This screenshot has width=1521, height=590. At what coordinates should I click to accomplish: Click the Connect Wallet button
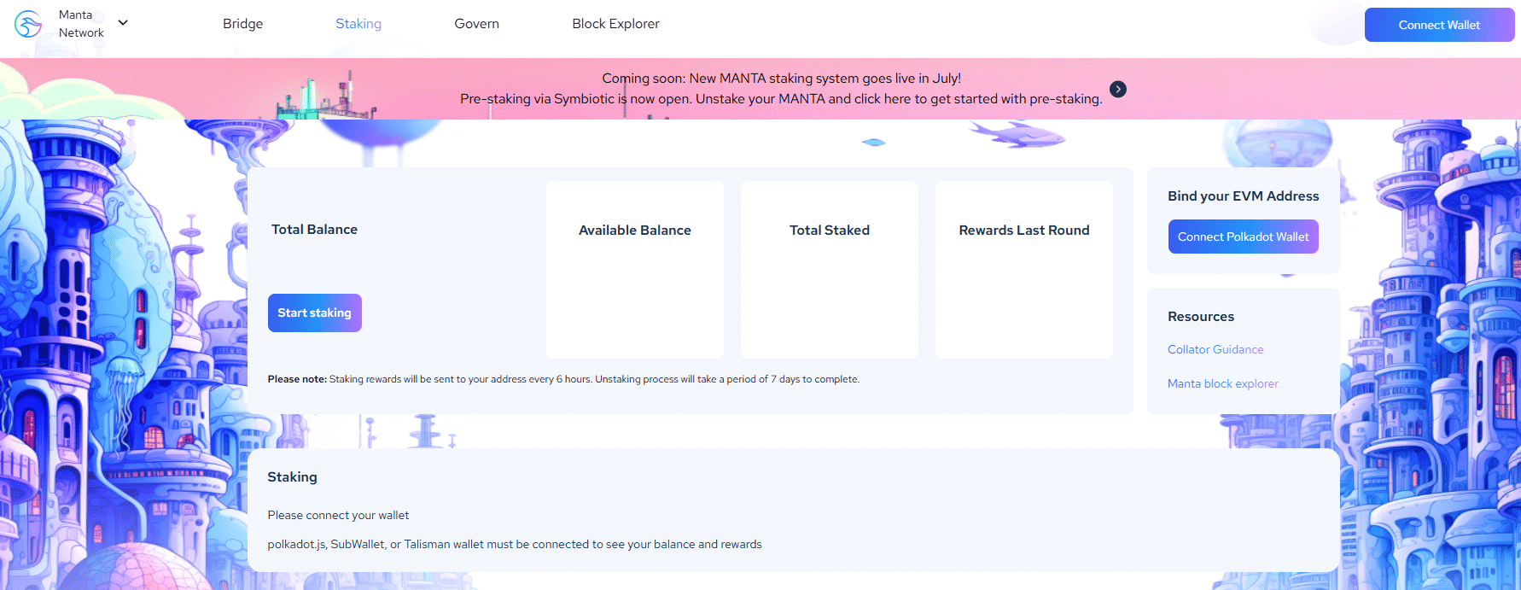(x=1440, y=25)
